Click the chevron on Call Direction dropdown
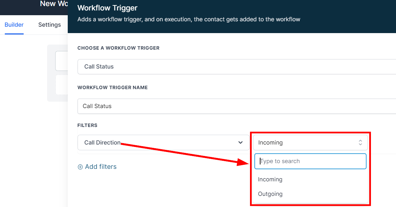 click(241, 143)
